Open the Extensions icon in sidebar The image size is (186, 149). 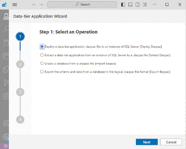tap(6, 96)
